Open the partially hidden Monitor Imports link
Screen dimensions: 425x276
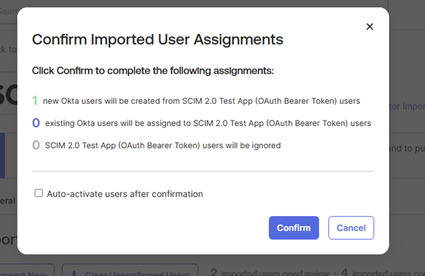tap(407, 106)
